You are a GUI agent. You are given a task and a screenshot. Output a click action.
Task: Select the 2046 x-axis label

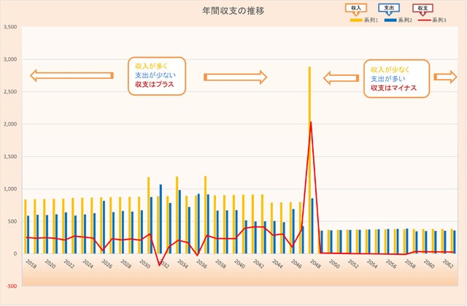point(296,264)
